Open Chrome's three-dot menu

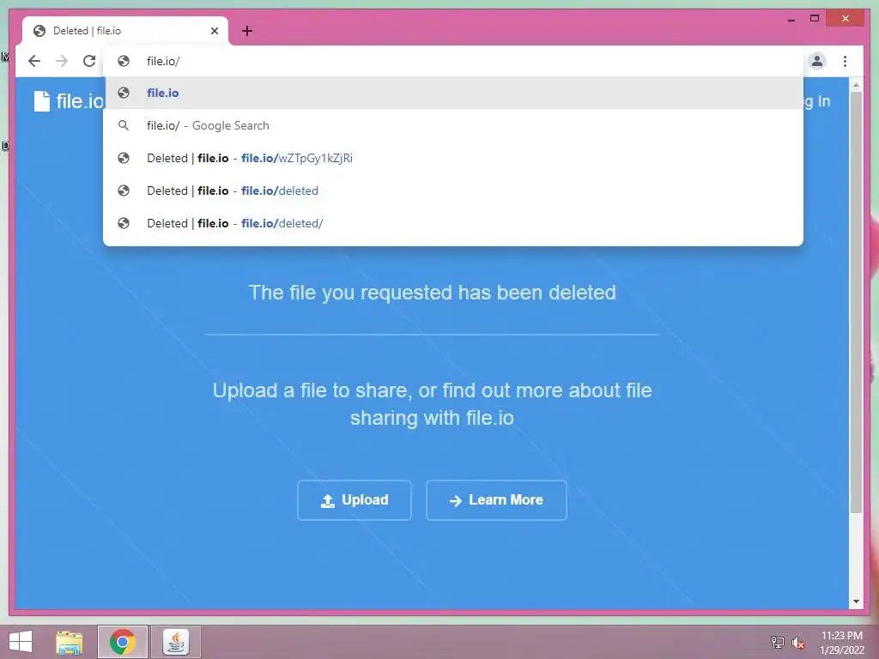[845, 61]
